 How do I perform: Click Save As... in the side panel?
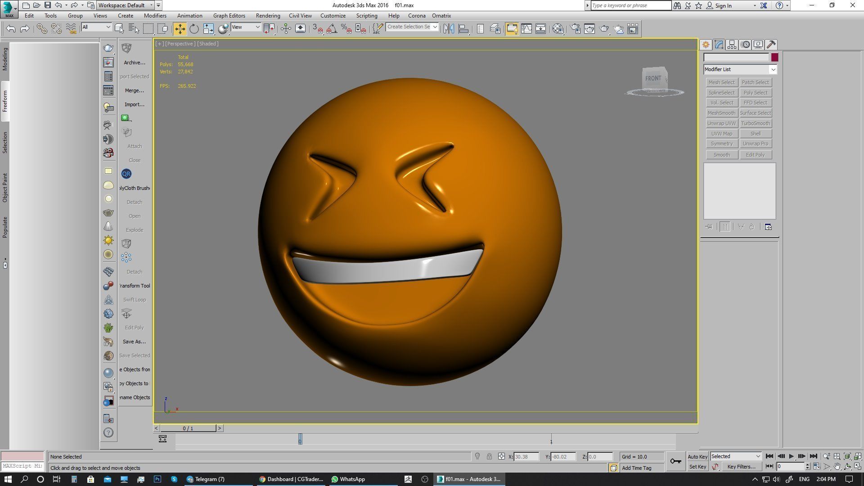134,342
